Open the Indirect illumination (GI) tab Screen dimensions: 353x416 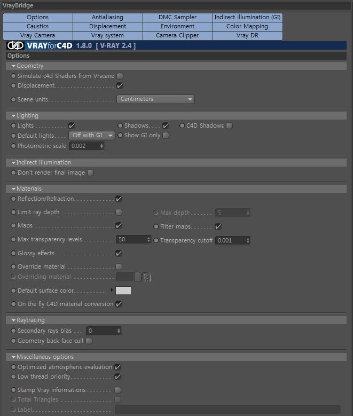point(247,17)
